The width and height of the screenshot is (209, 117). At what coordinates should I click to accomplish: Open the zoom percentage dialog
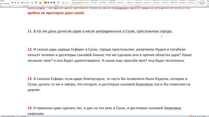click(x=203, y=116)
